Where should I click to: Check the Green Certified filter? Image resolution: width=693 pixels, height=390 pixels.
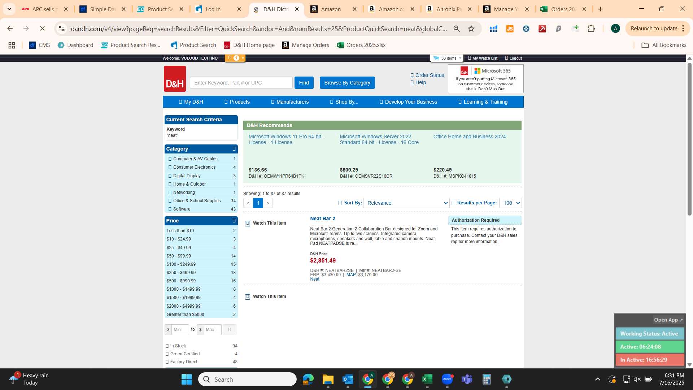pos(167,354)
